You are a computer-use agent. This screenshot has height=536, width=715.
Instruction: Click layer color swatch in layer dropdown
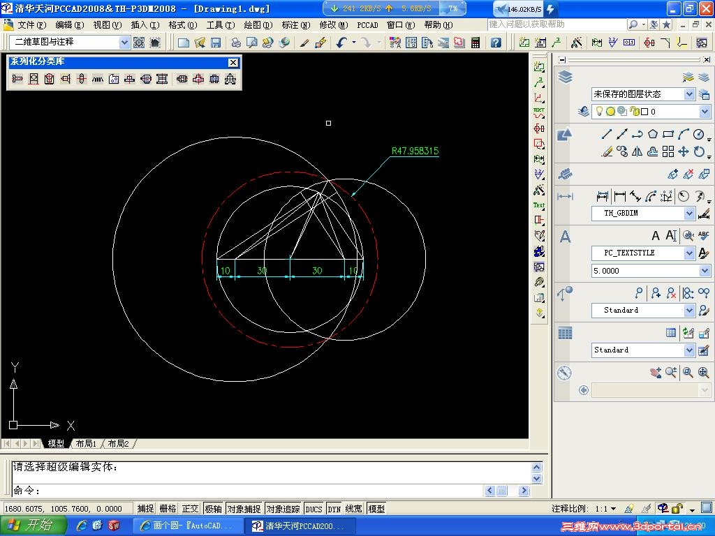pos(644,112)
